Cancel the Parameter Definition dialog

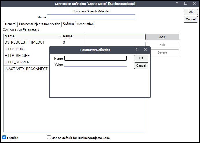pyautogui.click(x=141, y=65)
